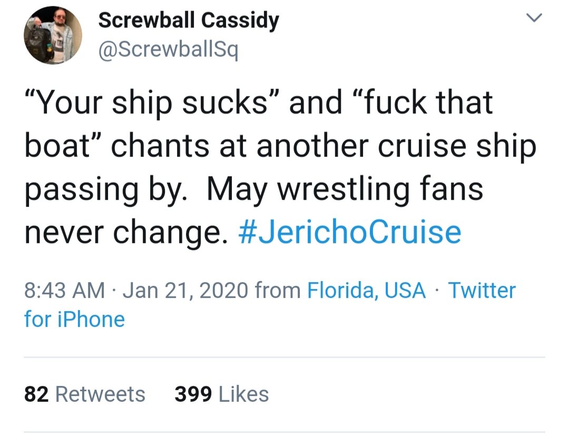
Task: Click the word 'from' before the location
Action: (277, 290)
